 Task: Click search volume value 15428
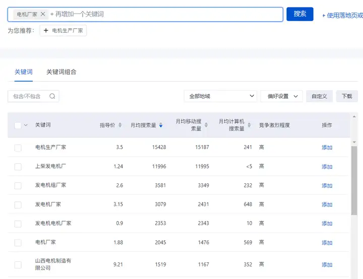(159, 148)
